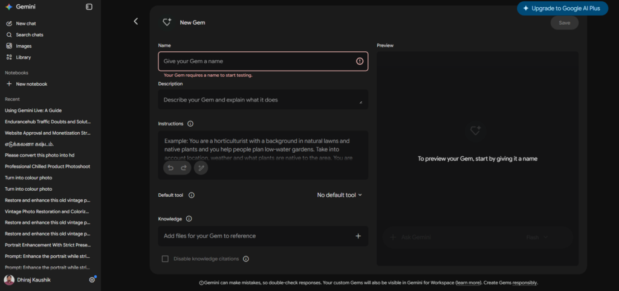Image resolution: width=619 pixels, height=291 pixels.
Task: Open settings gear icon in sidebar
Action: click(92, 280)
